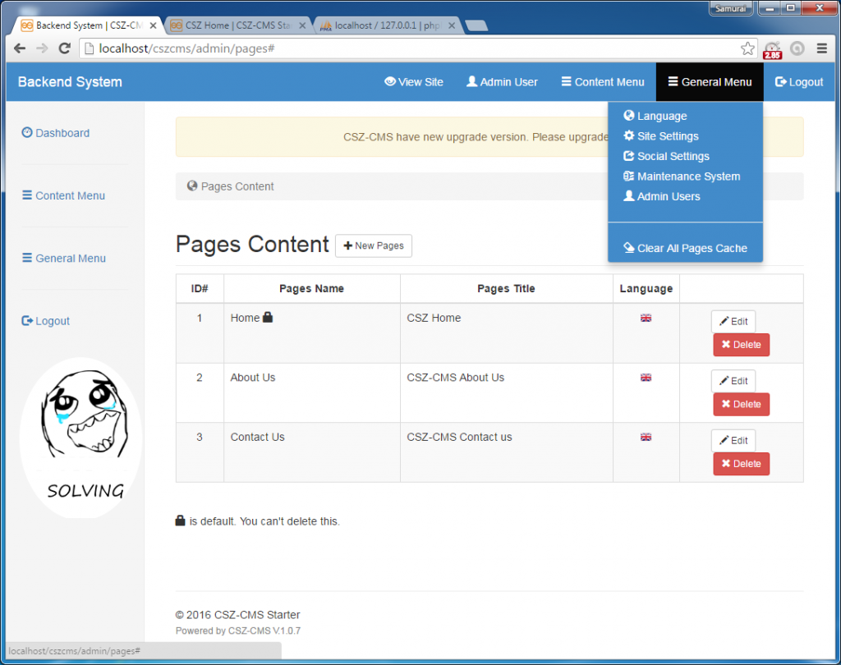Create a page with the New Pages button
Screen dimensions: 841x665
click(x=374, y=245)
